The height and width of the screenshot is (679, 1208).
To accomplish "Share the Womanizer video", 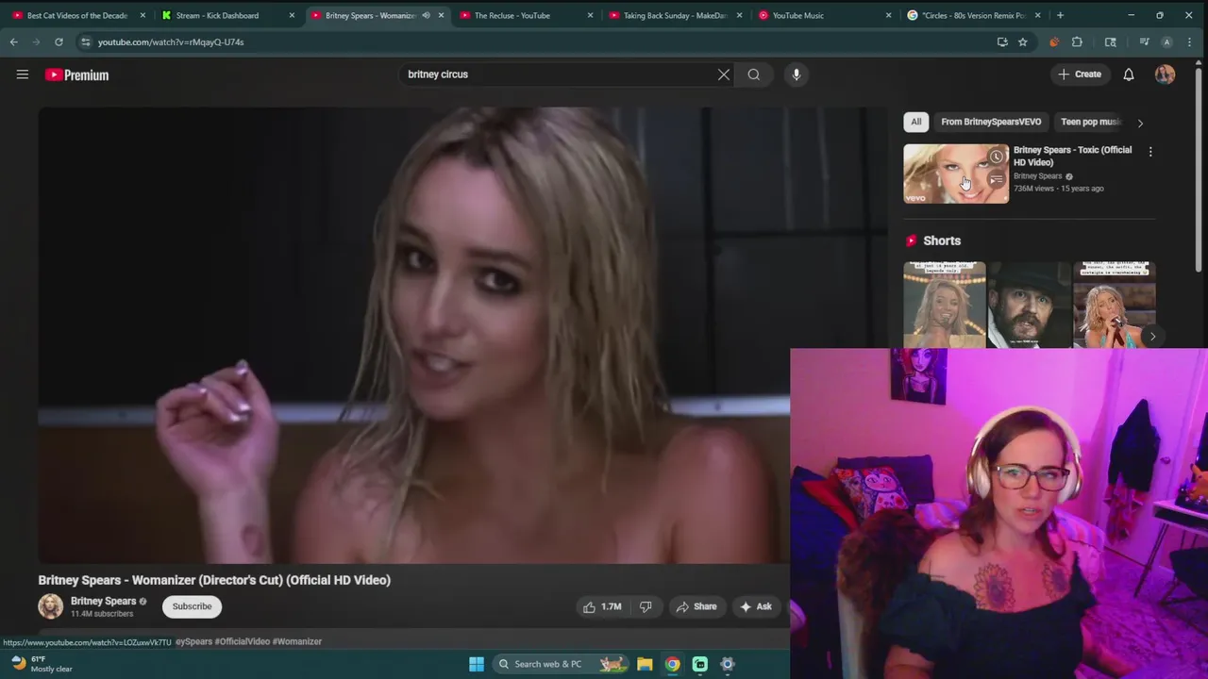I will 696,606.
